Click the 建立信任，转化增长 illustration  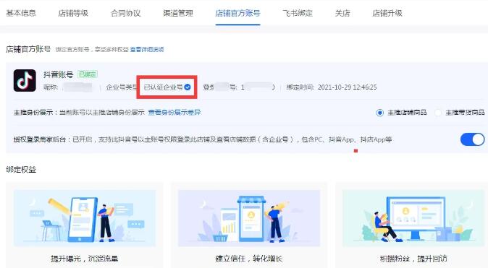point(249,218)
